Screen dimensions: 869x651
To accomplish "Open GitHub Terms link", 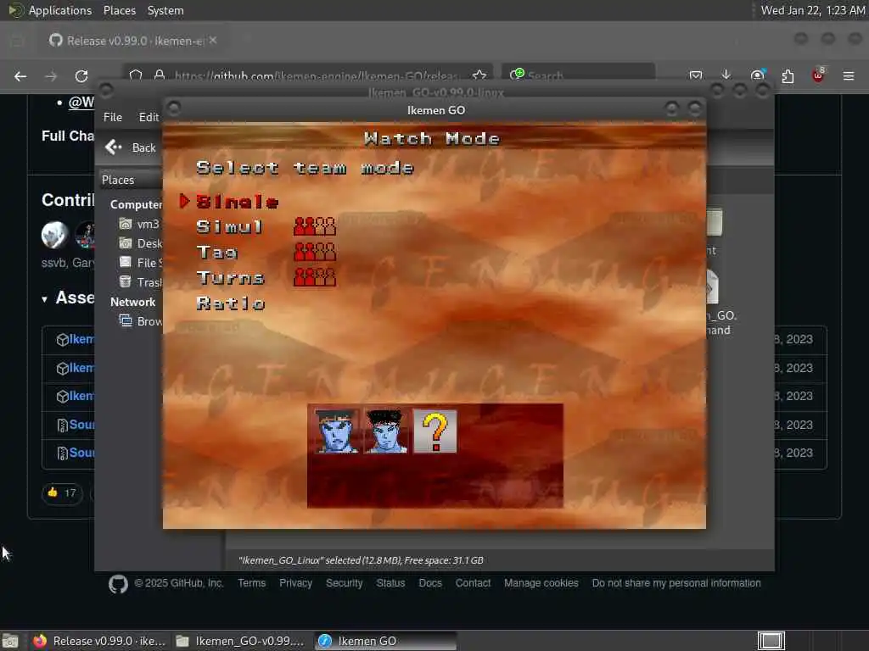I will 251,583.
